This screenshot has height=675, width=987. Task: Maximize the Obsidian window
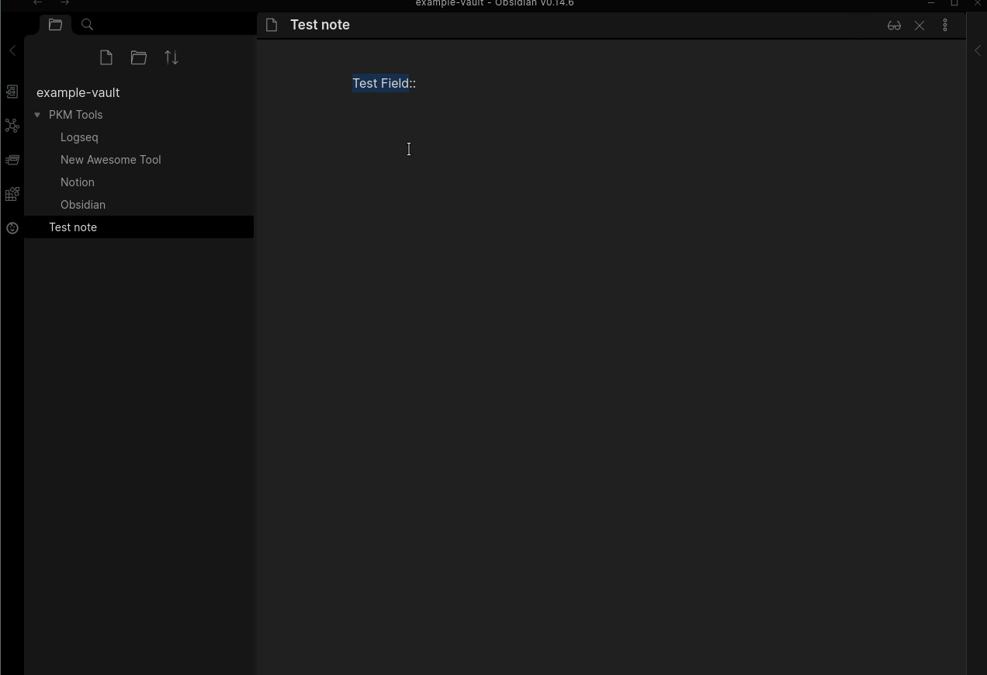coord(954,3)
